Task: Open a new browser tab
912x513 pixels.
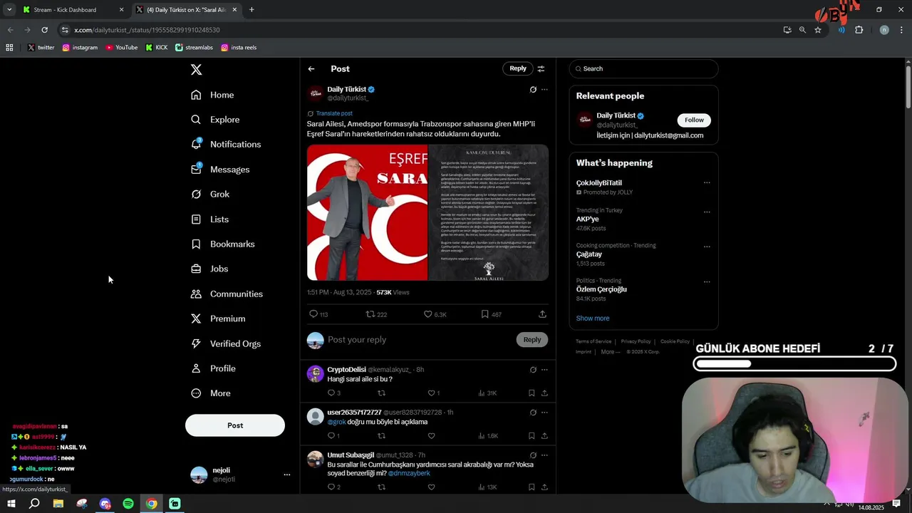Action: (x=252, y=10)
